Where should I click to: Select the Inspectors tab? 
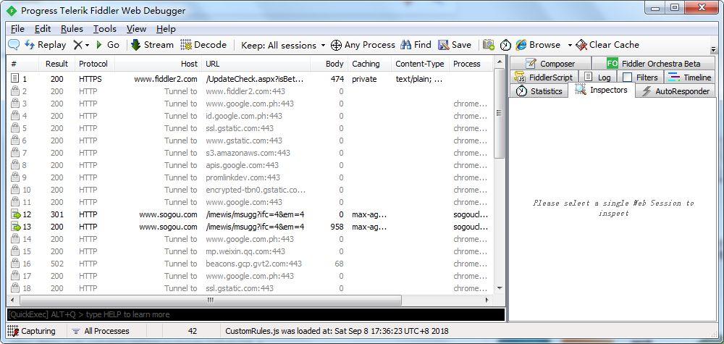coord(601,90)
